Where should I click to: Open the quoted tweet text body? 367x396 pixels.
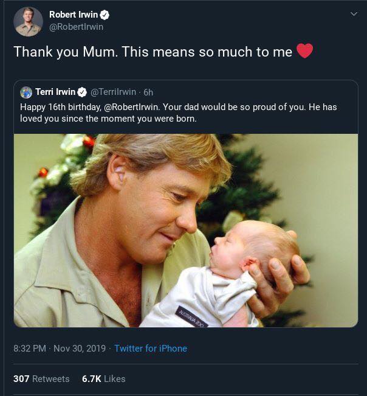(178, 113)
